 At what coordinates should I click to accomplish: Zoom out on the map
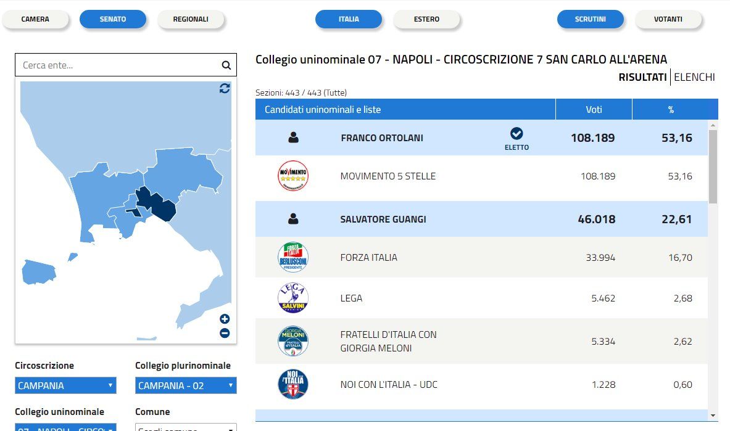point(225,333)
